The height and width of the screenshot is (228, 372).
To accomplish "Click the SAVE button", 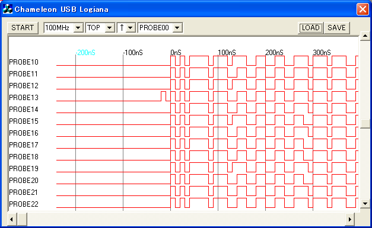I will (x=336, y=28).
